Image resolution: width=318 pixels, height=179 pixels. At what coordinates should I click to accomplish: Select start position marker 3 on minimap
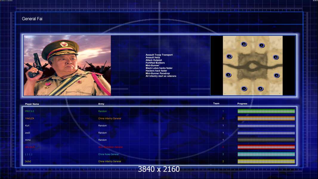coord(229,75)
